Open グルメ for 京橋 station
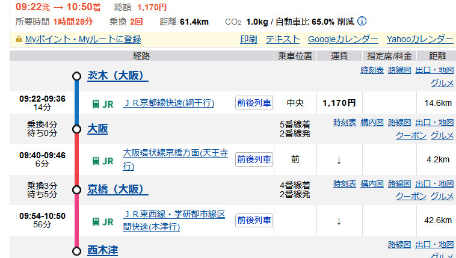The width and height of the screenshot is (456, 258). [442, 197]
